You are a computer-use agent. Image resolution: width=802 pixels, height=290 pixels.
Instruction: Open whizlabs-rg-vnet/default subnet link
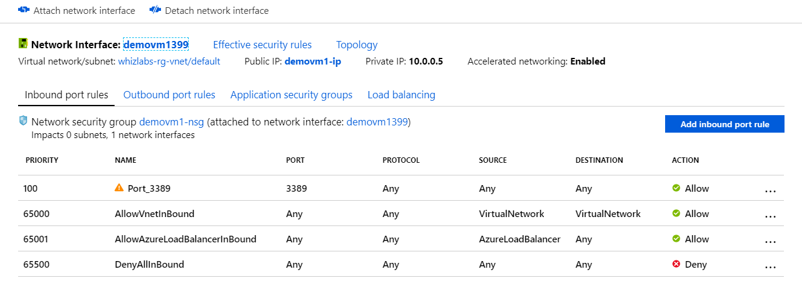pos(169,61)
